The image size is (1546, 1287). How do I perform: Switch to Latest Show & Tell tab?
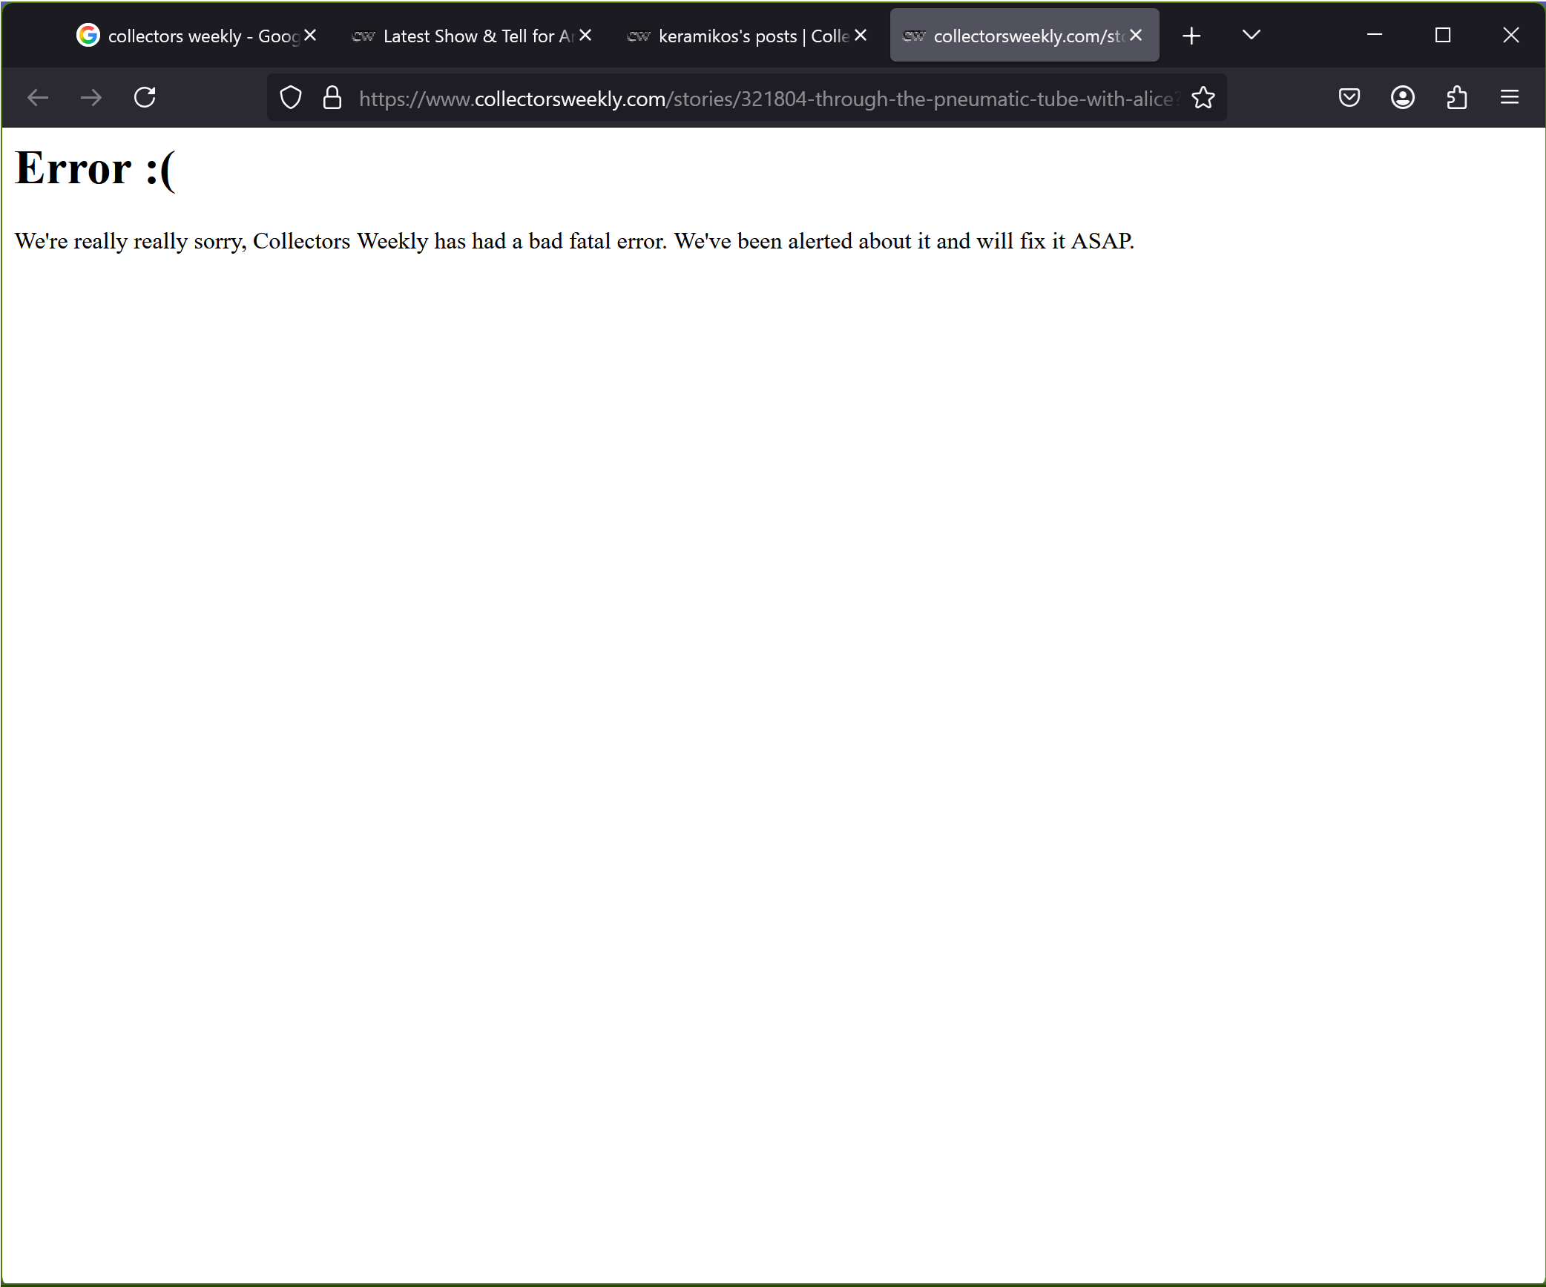tap(471, 36)
